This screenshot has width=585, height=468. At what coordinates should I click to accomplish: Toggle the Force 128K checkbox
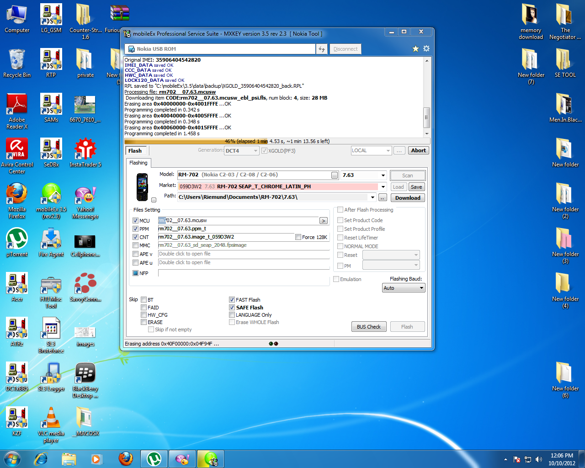pos(298,237)
